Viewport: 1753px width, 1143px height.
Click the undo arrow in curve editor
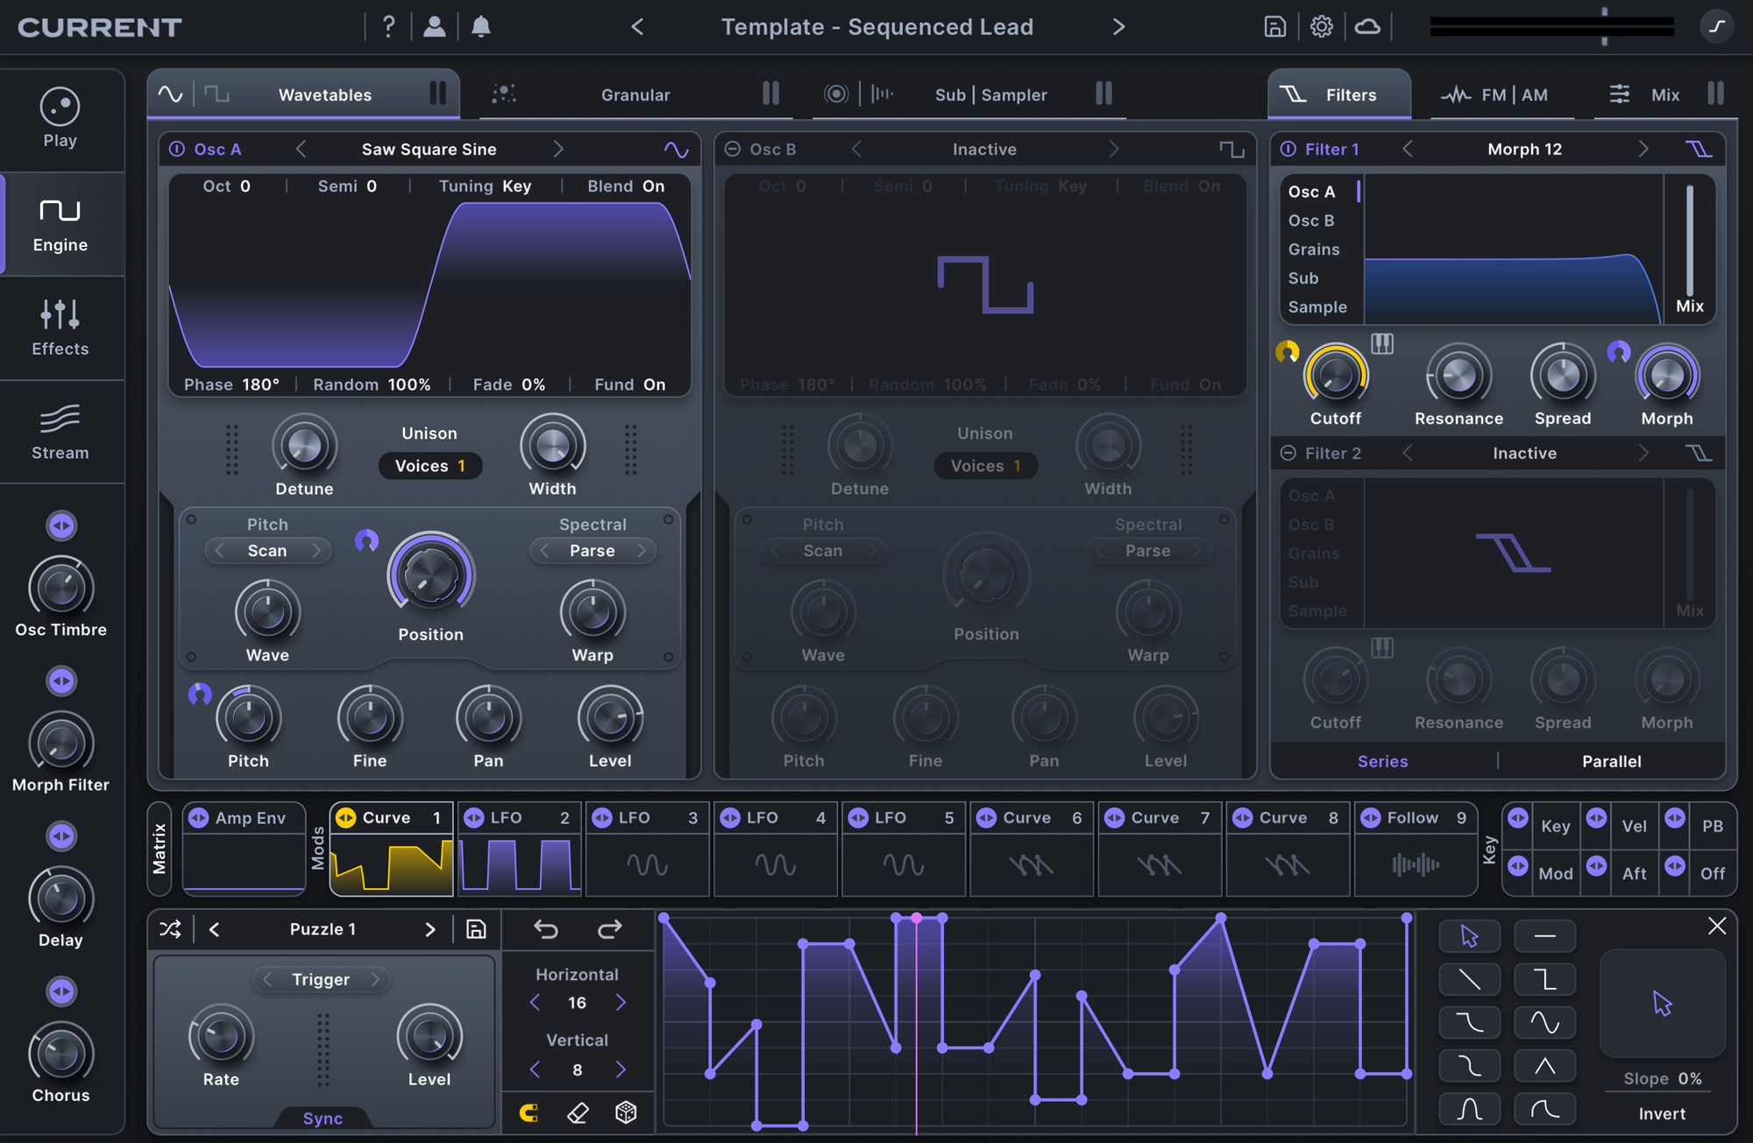point(546,929)
